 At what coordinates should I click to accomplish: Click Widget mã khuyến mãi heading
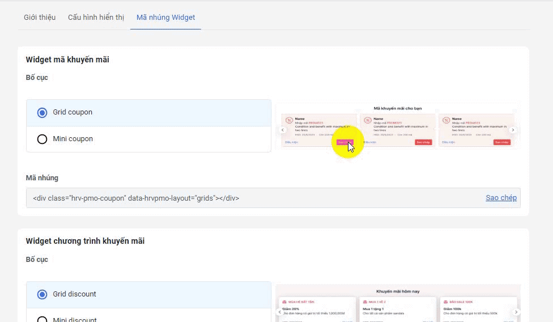point(67,60)
